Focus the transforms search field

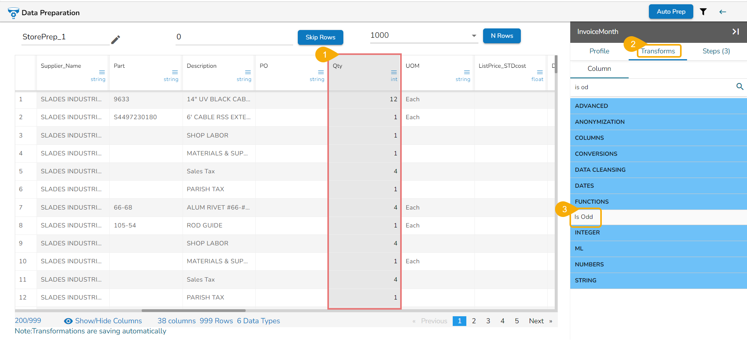[x=653, y=87]
